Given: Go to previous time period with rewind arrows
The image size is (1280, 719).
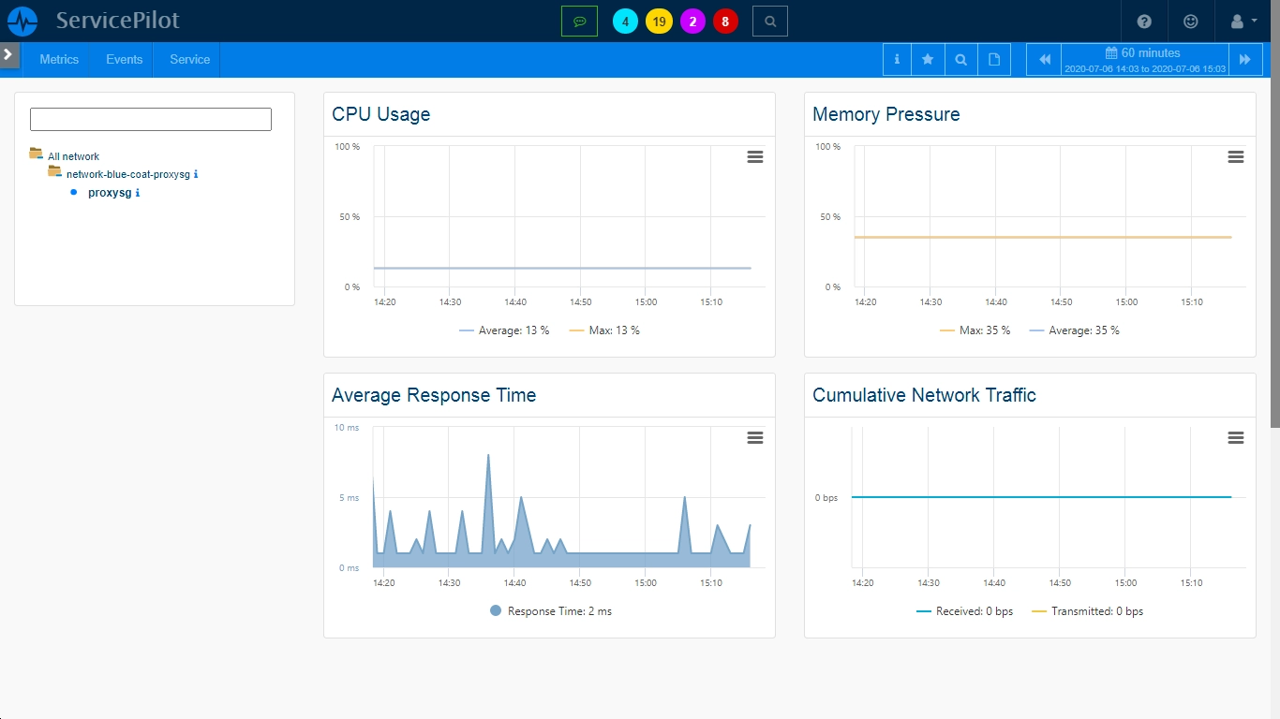Looking at the screenshot, I should [1045, 59].
